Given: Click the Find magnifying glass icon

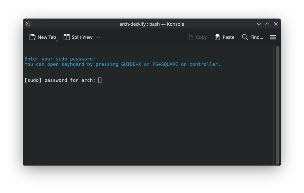Looking at the screenshot, I should (245, 37).
